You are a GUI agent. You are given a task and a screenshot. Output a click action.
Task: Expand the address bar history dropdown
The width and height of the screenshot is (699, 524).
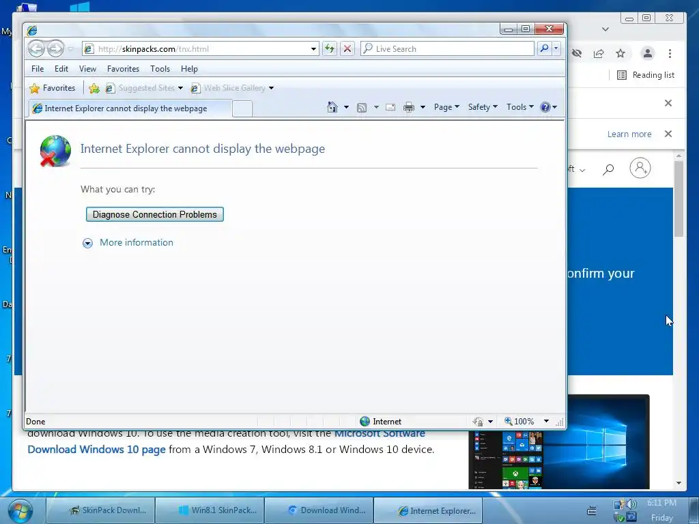pos(314,49)
